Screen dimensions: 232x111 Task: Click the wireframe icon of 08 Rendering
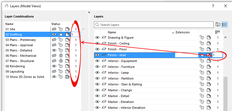[x=67, y=66]
